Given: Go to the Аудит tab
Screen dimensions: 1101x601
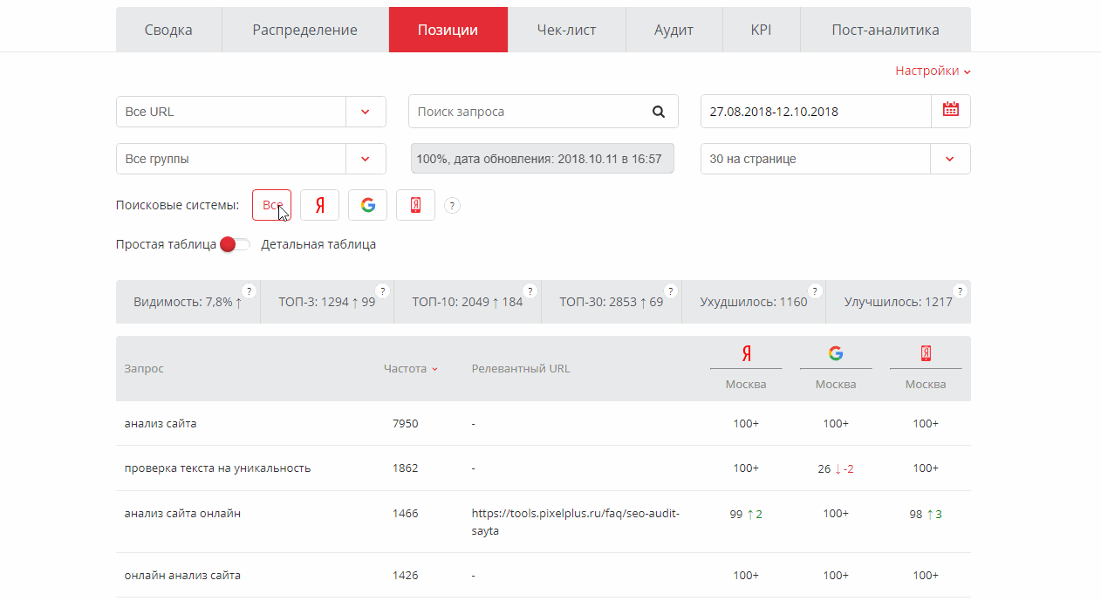Looking at the screenshot, I should (x=674, y=30).
